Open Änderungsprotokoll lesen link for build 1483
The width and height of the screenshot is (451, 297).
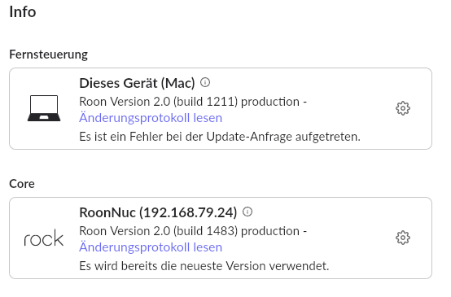(x=151, y=247)
